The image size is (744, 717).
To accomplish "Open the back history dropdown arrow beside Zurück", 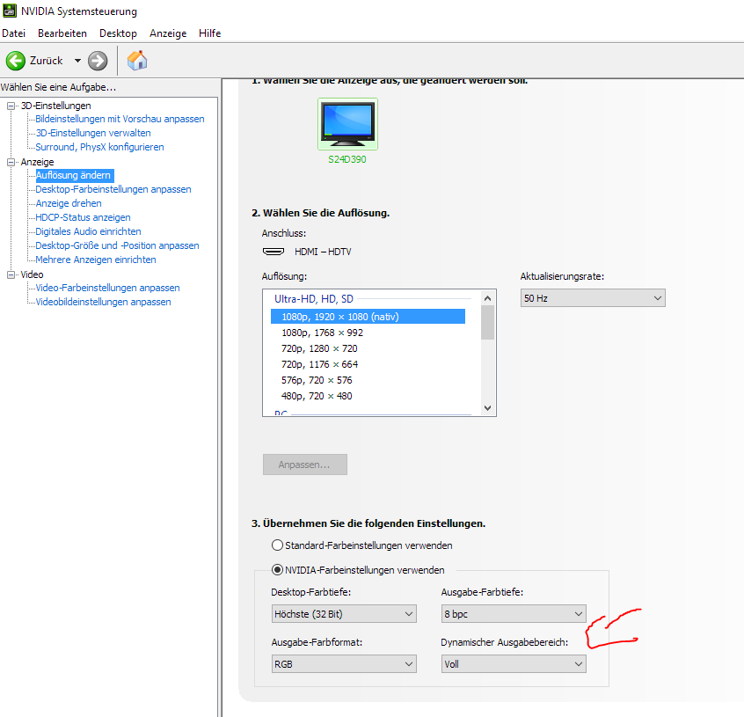I will pos(77,61).
